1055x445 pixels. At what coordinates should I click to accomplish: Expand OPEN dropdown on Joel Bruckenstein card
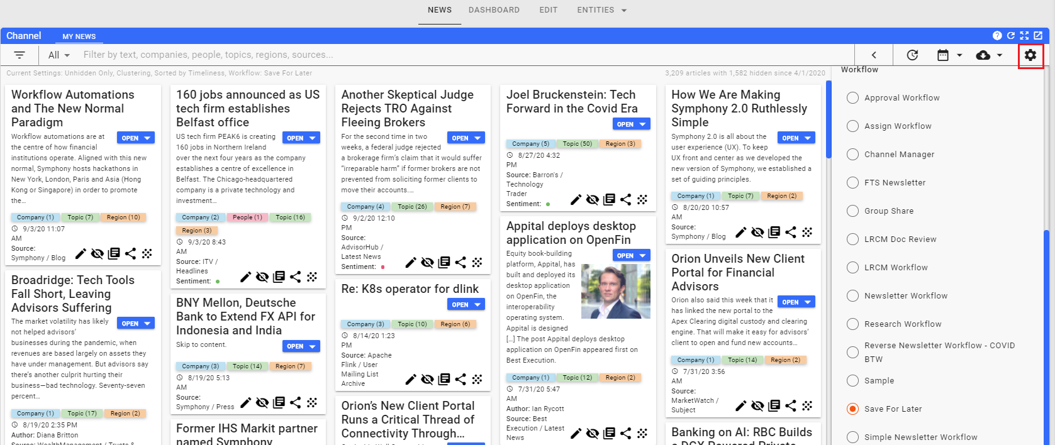pyautogui.click(x=643, y=124)
